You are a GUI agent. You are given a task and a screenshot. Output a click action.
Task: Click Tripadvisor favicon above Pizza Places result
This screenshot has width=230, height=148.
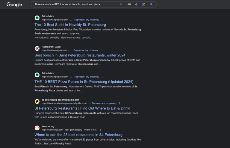37,75
